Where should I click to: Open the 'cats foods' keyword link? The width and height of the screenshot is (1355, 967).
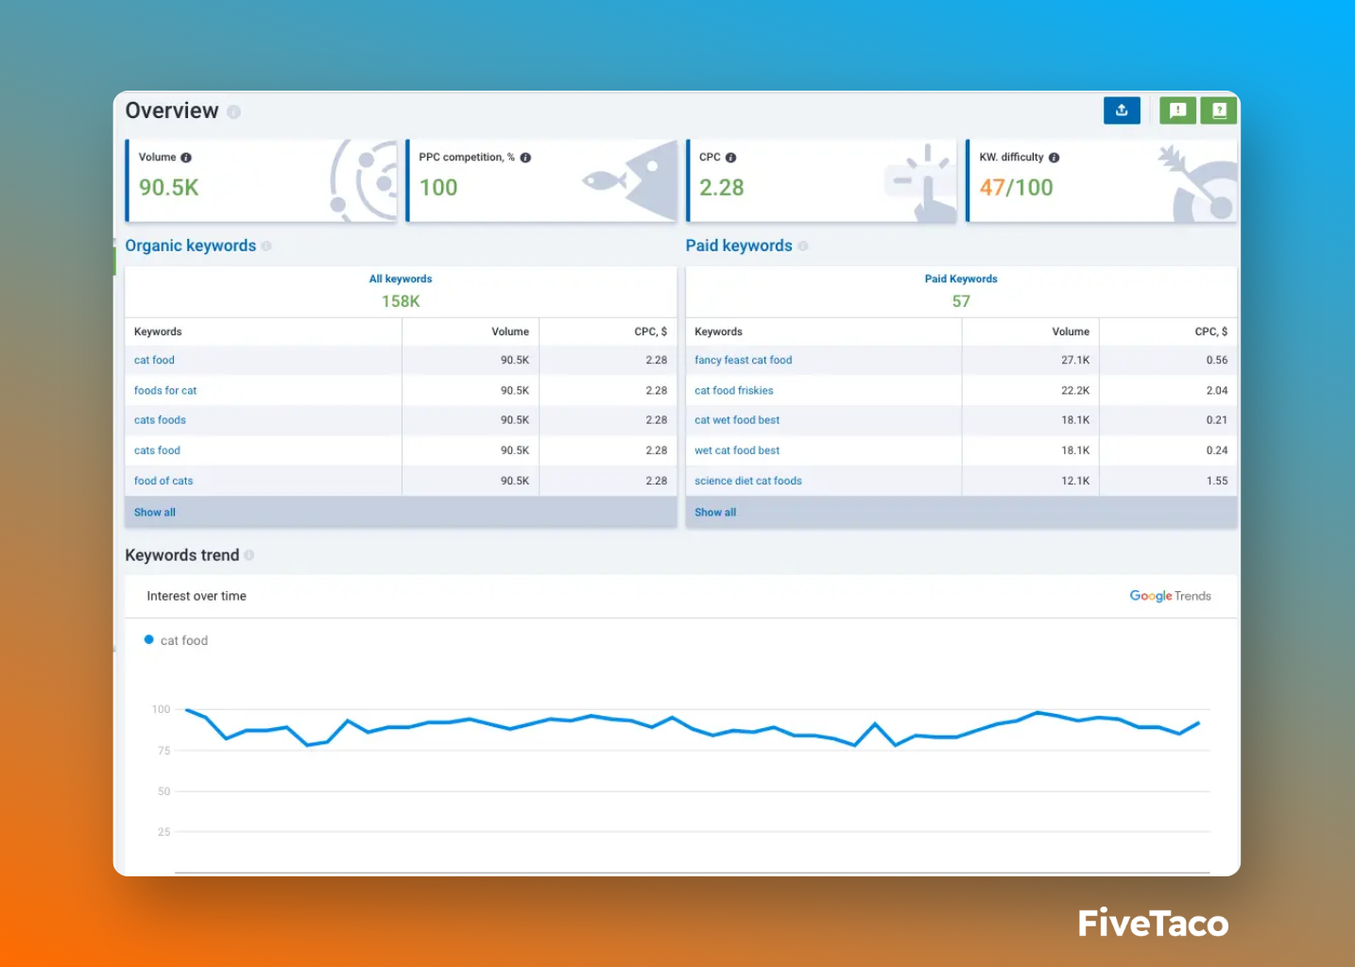point(160,420)
